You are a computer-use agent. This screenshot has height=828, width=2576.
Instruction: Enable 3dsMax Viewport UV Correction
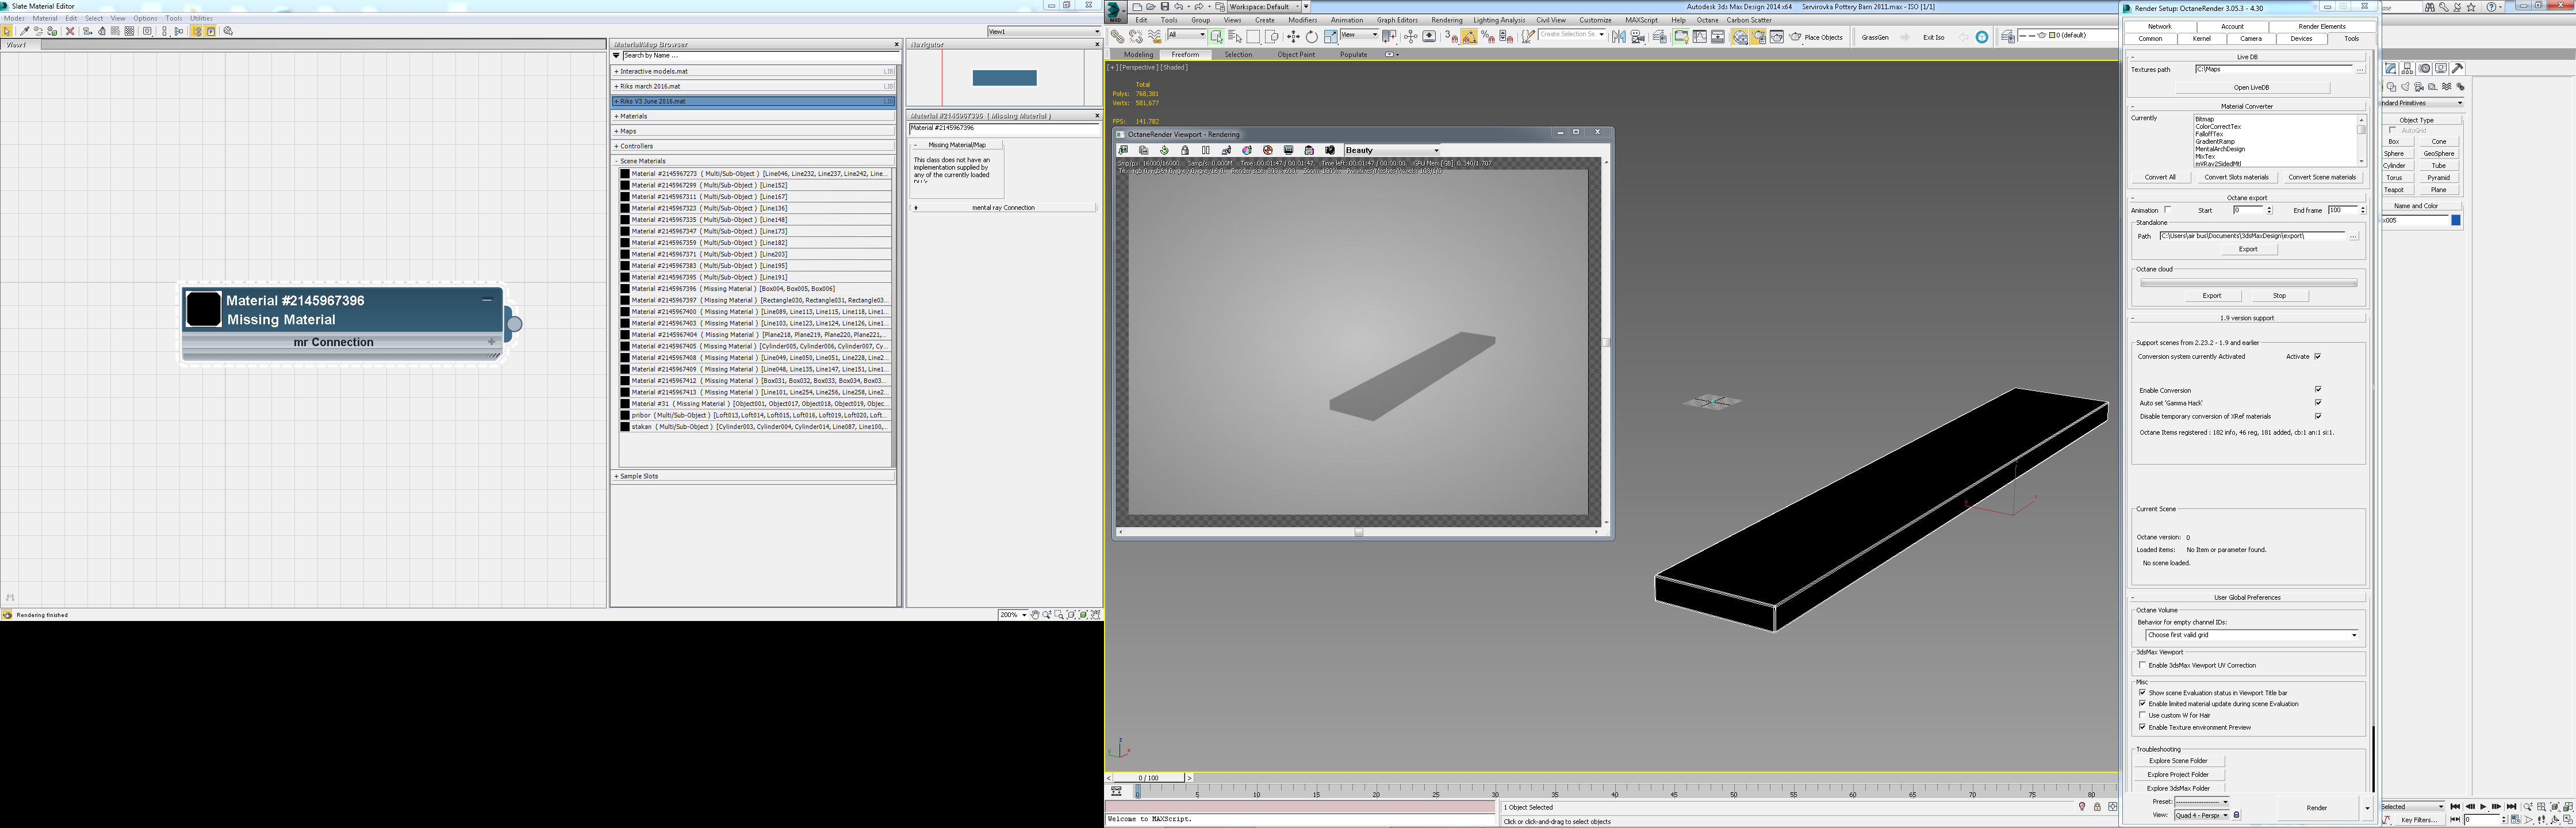2142,665
